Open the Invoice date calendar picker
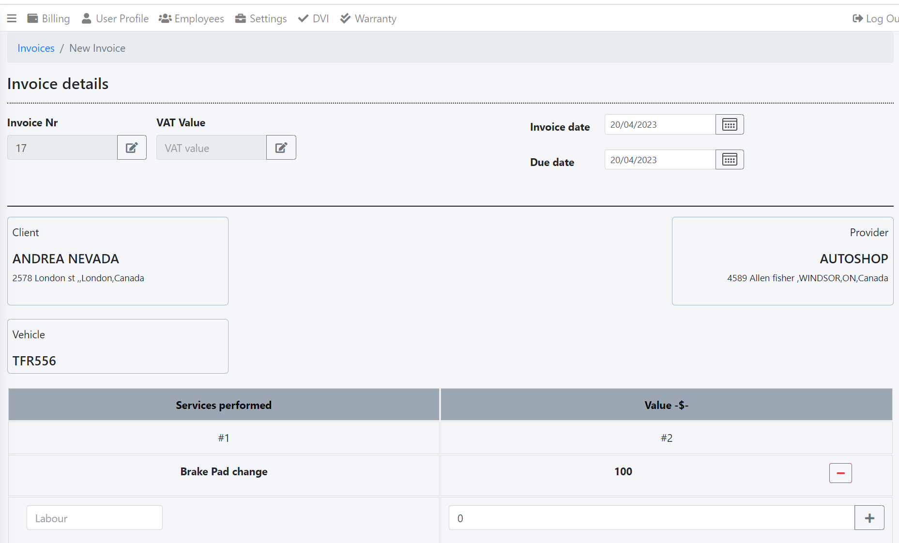This screenshot has height=543, width=899. (x=729, y=124)
